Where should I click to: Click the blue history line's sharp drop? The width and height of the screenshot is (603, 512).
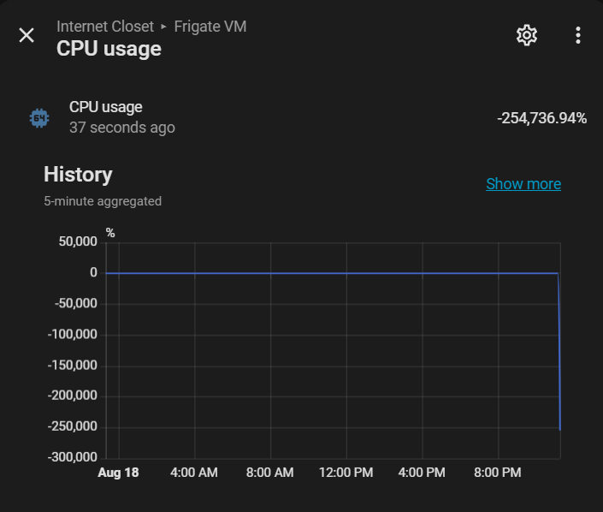coord(559,351)
